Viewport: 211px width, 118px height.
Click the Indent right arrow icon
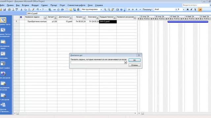click(133, 10)
